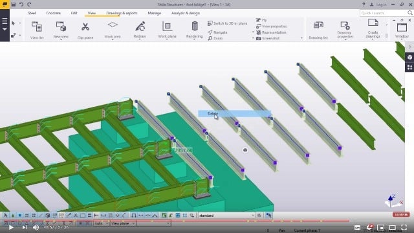Click the Fly command
Image resolution: width=414 pixels, height=233 pixels.
pos(261,20)
